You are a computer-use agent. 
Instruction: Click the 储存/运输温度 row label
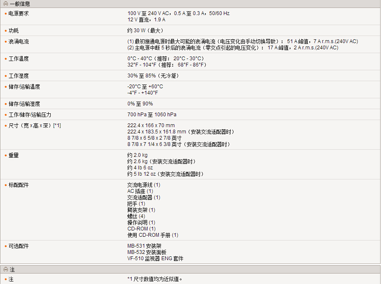(24, 87)
